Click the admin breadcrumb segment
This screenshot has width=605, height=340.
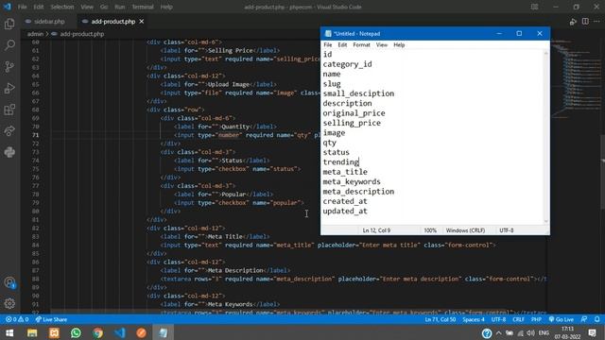coord(35,34)
